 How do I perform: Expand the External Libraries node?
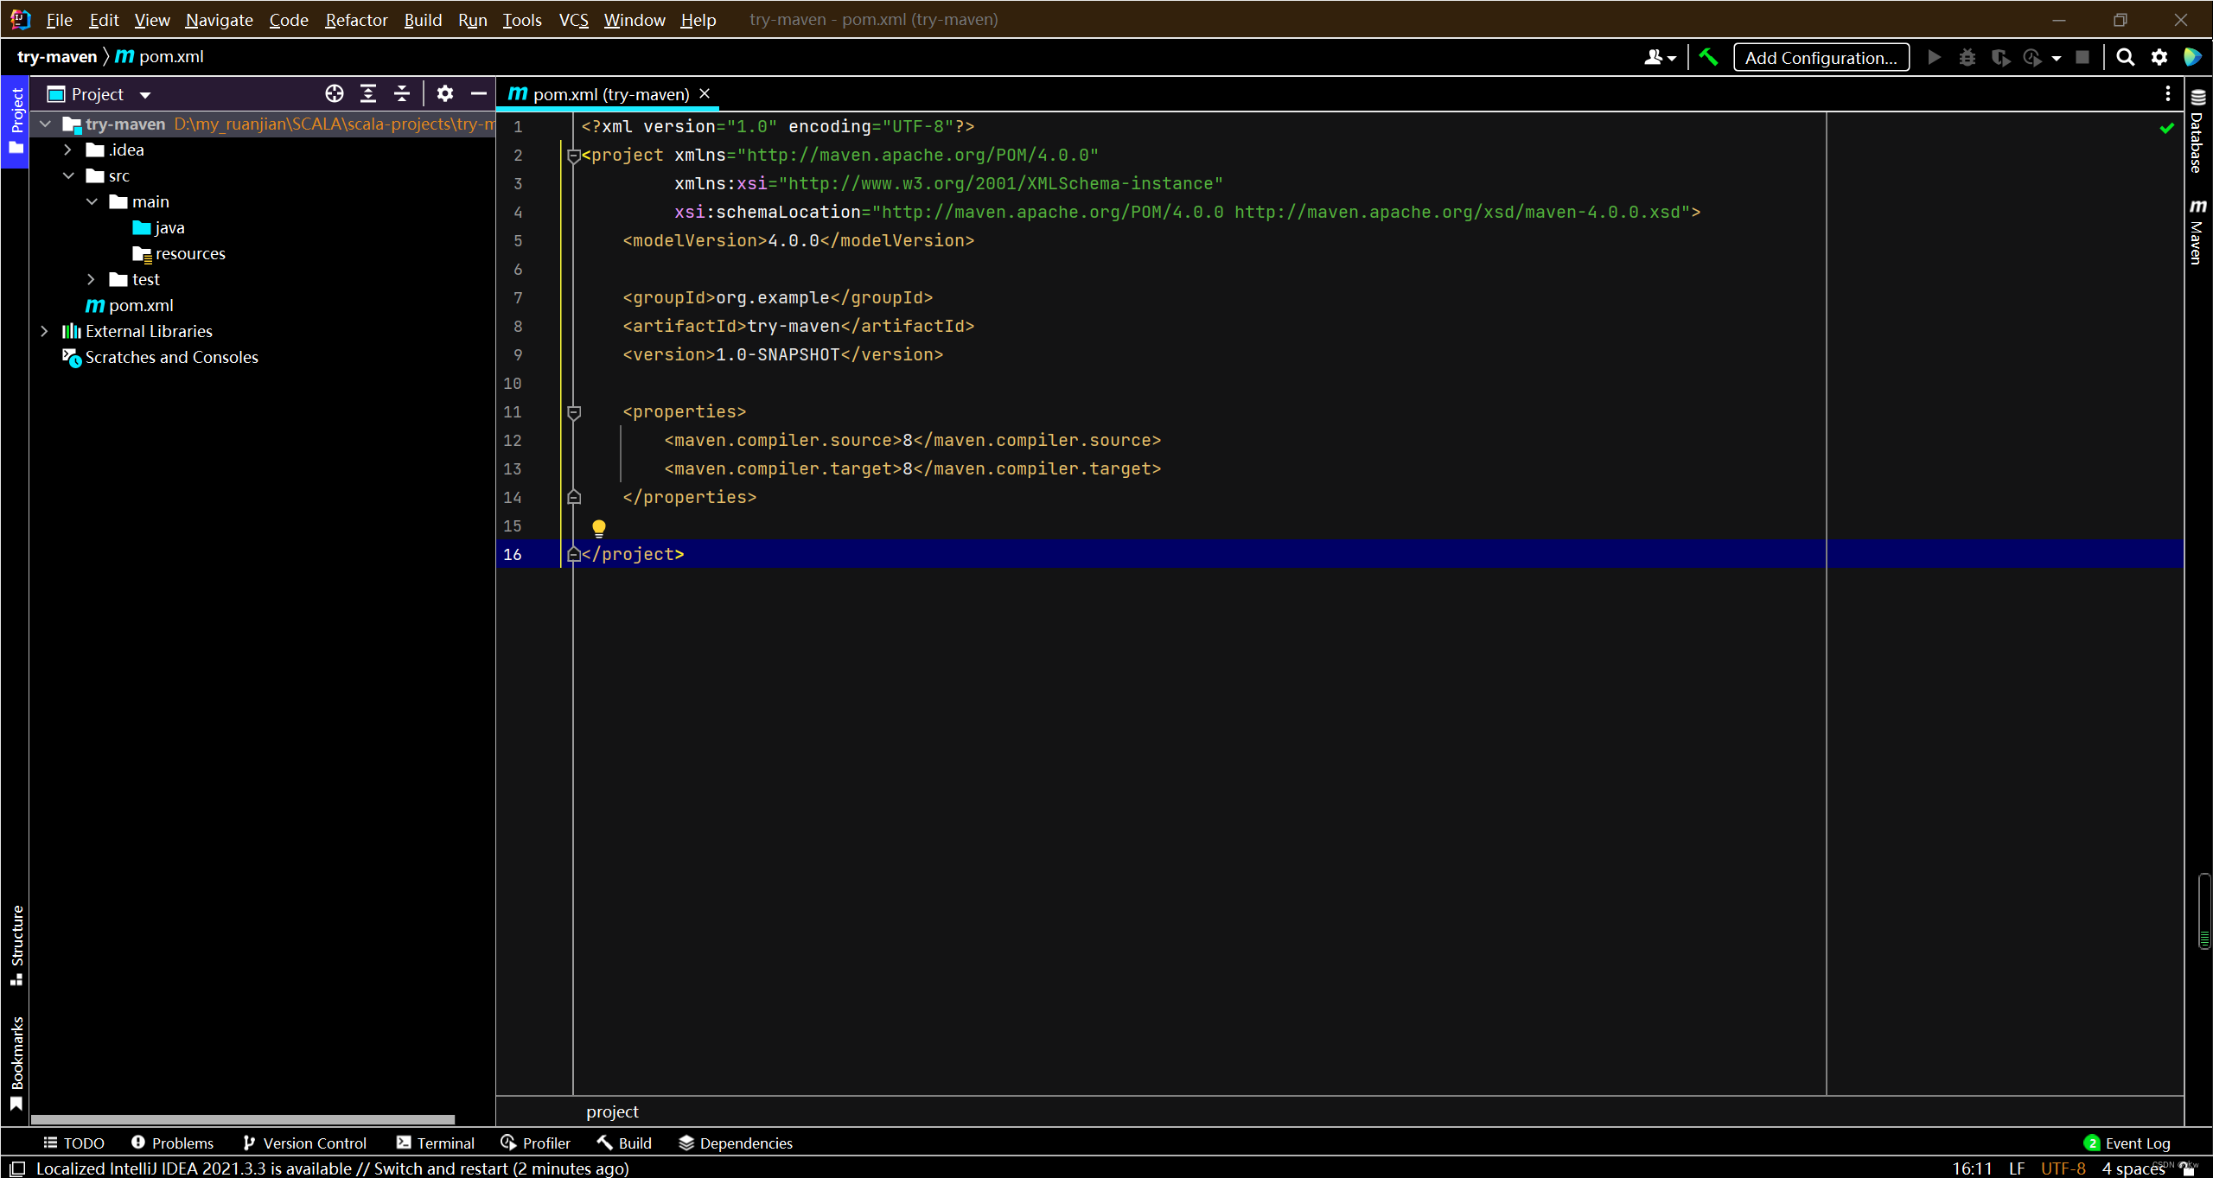pos(44,331)
